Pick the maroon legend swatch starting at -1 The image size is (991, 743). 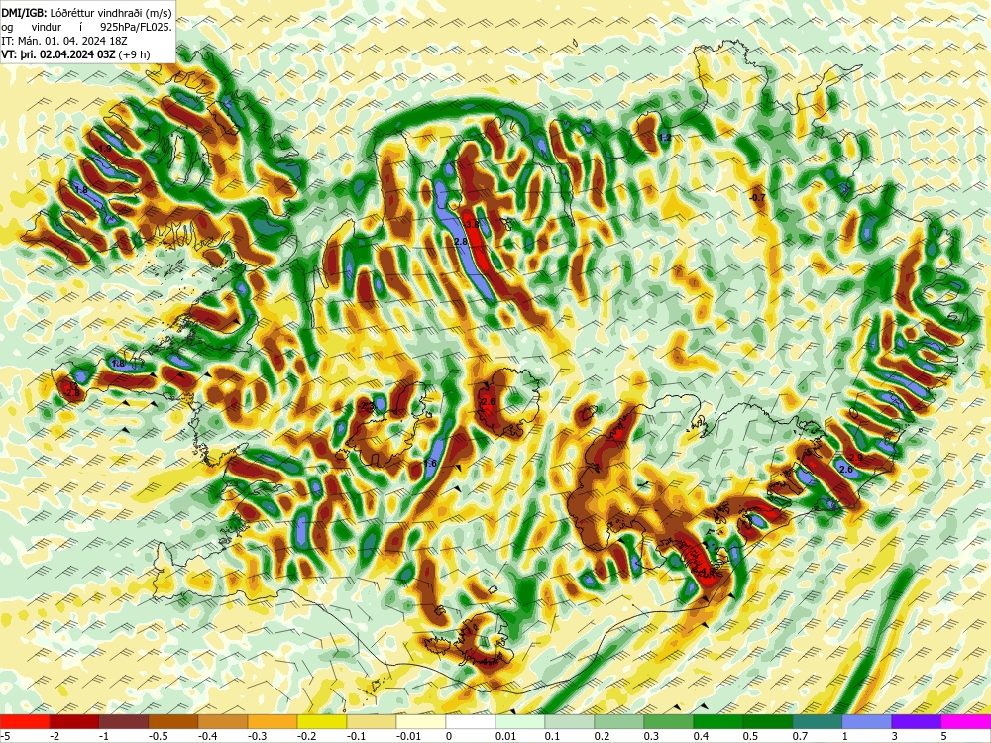coord(124,721)
